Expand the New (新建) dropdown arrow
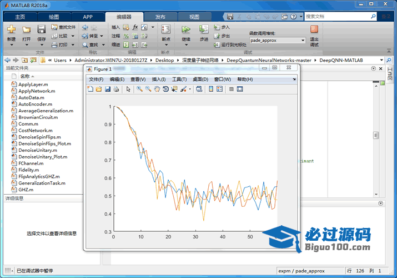Viewport: 397px width, 278px height. click(12, 45)
